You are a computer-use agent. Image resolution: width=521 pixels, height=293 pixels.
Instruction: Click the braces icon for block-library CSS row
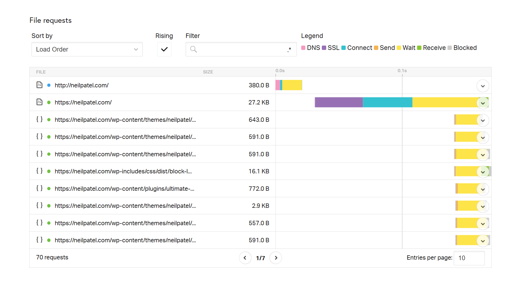40,171
